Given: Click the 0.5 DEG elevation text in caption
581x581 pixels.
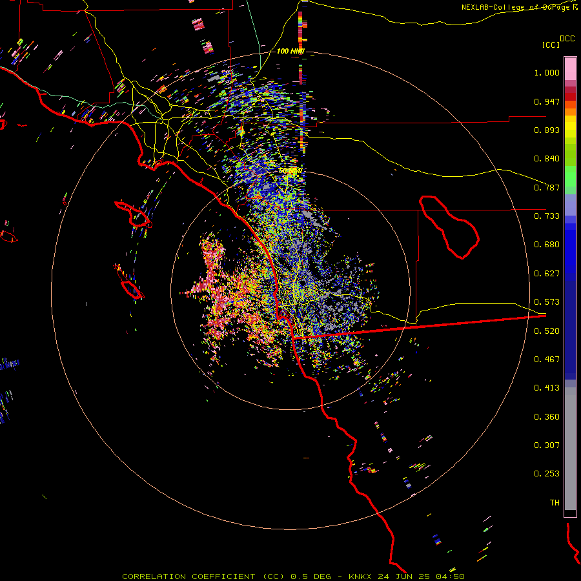Looking at the screenshot, I should click(x=311, y=576).
